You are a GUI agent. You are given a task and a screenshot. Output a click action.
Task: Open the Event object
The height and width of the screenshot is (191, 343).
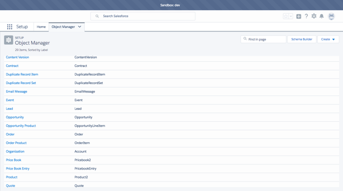coord(10,100)
